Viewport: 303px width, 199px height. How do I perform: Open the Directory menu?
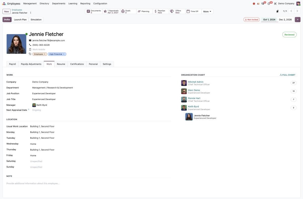click(x=44, y=4)
